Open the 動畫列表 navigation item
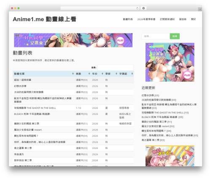This screenshot has height=179, width=211. click(128, 19)
